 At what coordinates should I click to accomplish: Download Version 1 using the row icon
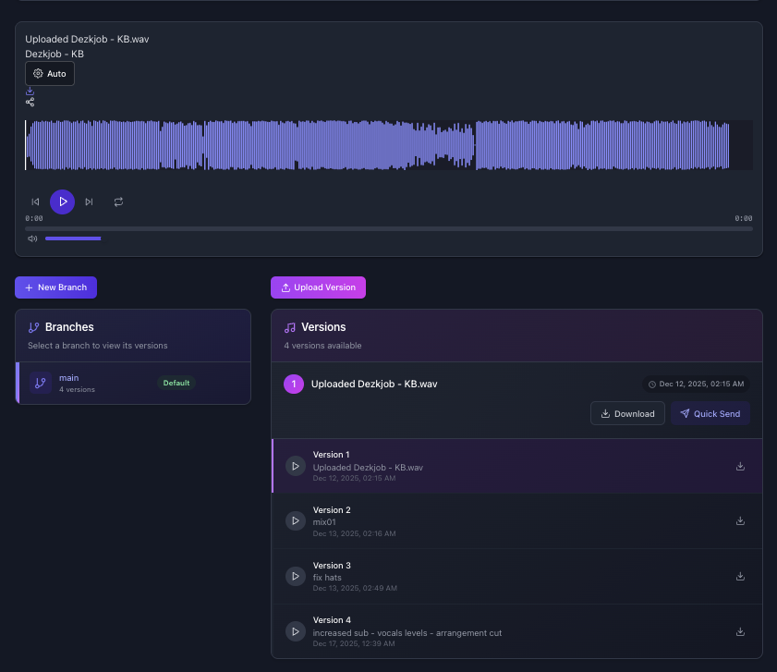click(740, 466)
